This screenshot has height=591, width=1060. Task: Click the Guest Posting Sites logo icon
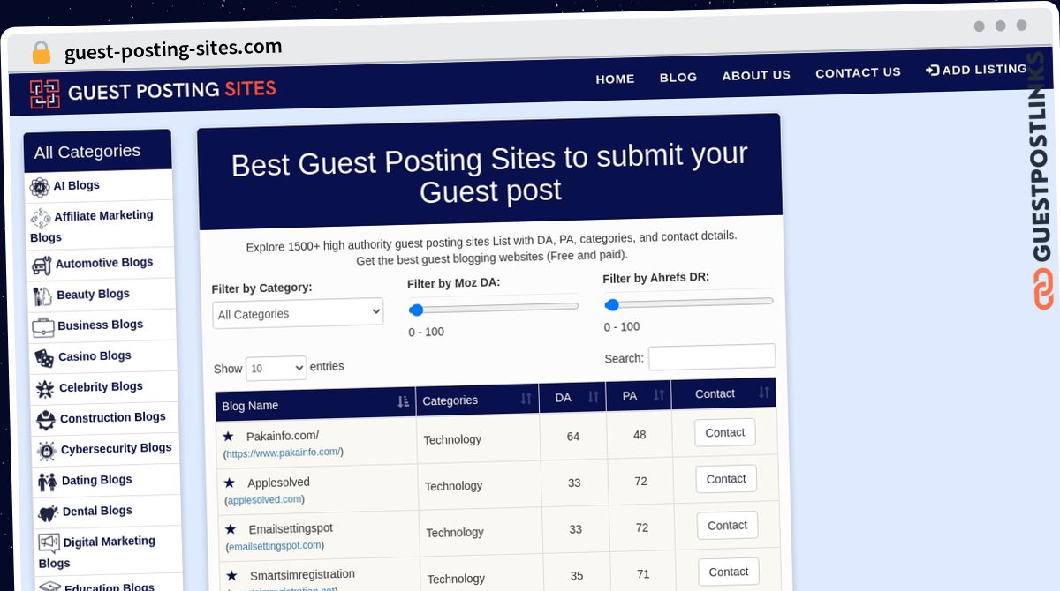coord(44,94)
